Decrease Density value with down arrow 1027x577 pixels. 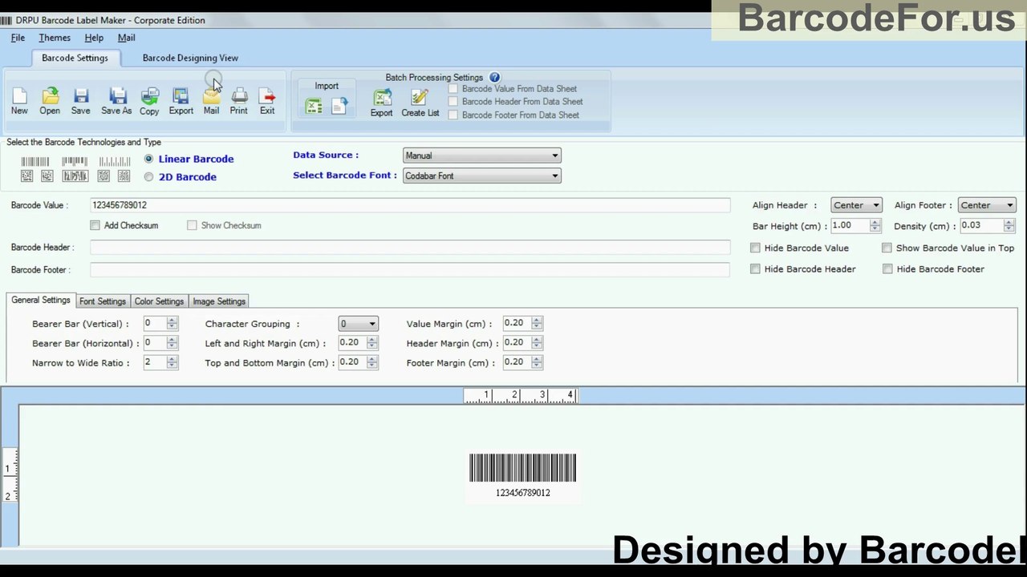[1009, 229]
